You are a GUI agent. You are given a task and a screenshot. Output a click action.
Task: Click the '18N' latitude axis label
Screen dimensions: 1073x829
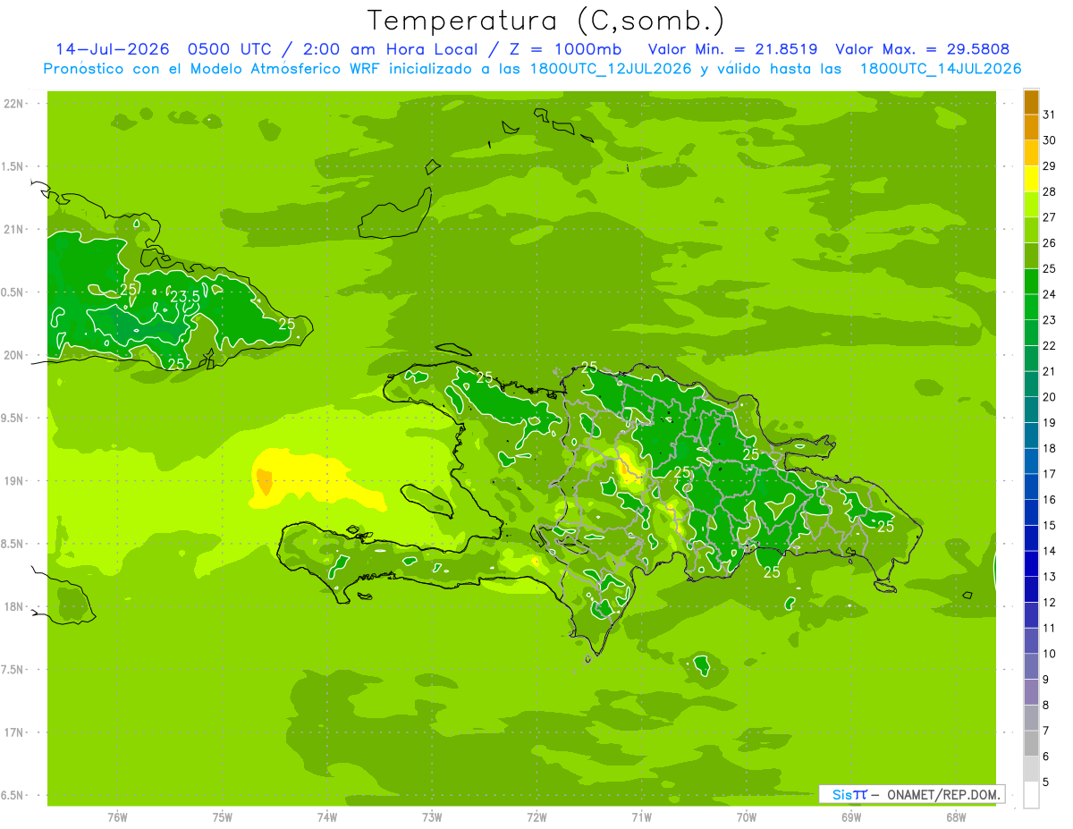coord(13,606)
